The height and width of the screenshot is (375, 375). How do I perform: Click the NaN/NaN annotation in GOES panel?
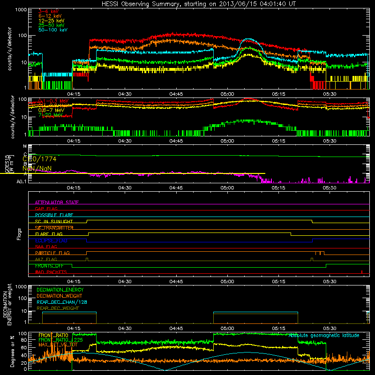(37, 168)
